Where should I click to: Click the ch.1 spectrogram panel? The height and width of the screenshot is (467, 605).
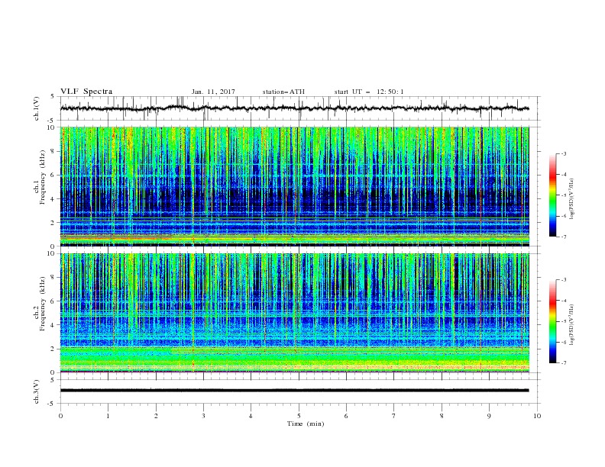coord(294,186)
